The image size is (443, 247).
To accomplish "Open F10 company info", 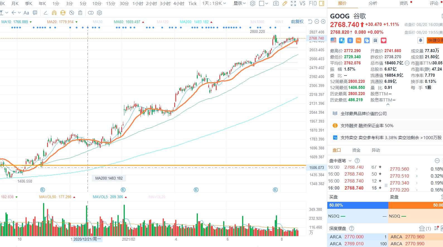I will point(313,4).
